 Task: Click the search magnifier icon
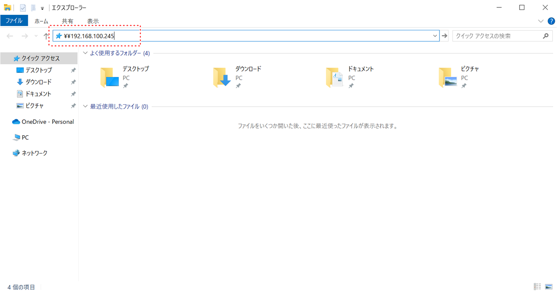[x=546, y=36]
